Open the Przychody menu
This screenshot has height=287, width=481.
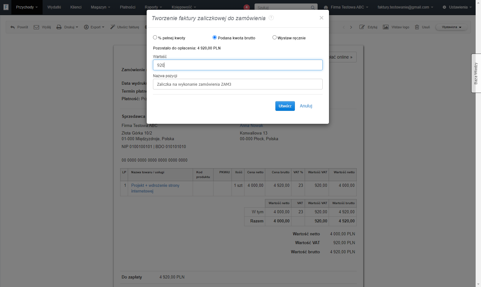point(27,7)
